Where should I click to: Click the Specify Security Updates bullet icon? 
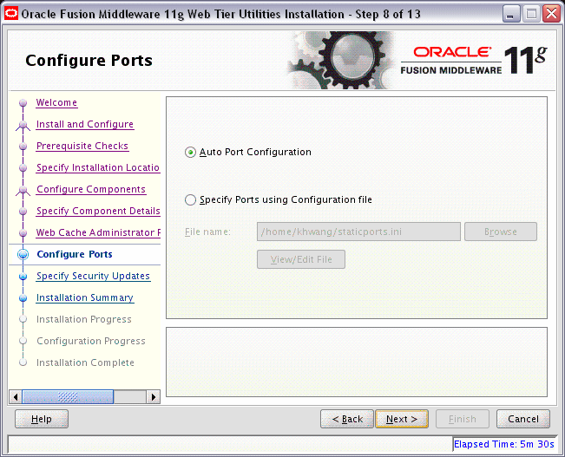[x=23, y=277]
